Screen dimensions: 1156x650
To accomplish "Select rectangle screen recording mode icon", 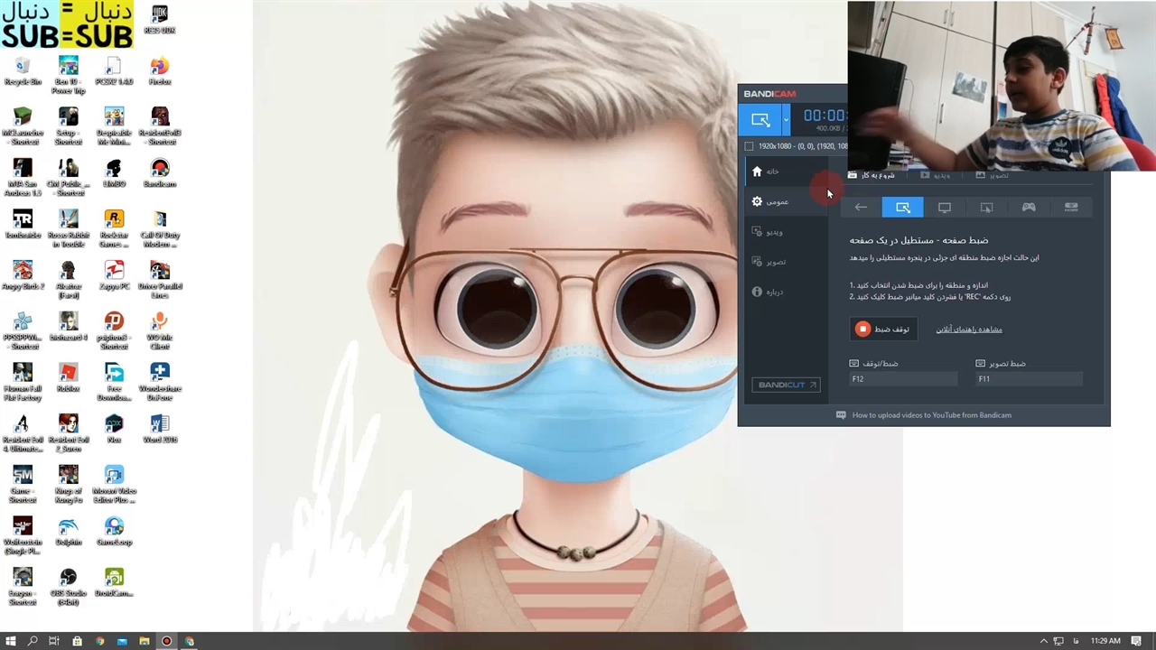I will 902,208.
